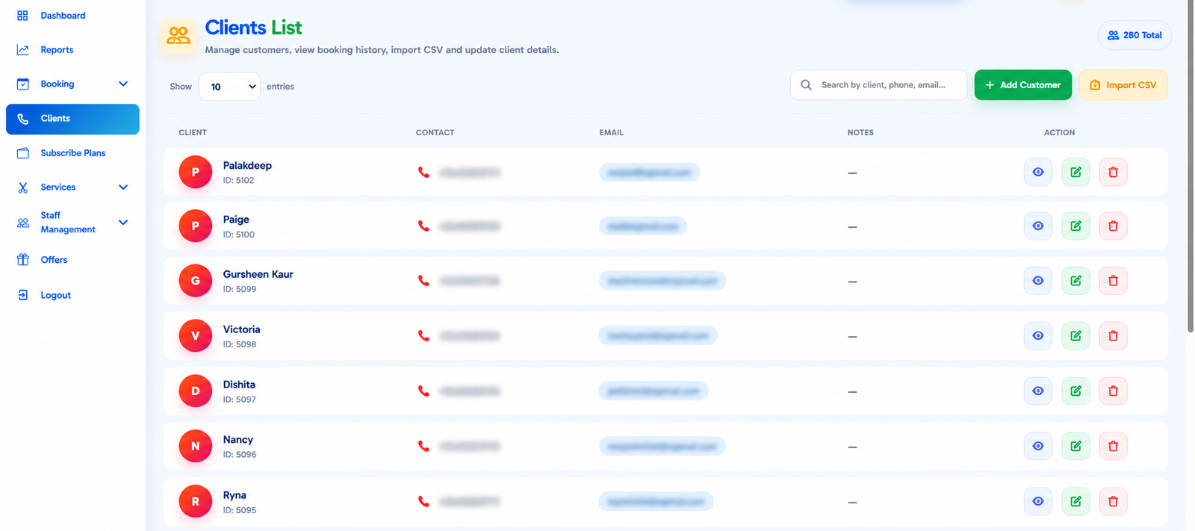Image resolution: width=1195 pixels, height=531 pixels.
Task: Click the phone icon in Palakdeep's row
Action: (x=423, y=173)
